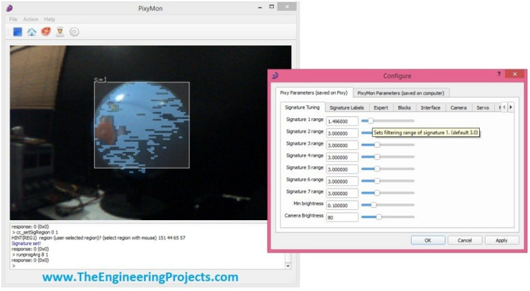The height and width of the screenshot is (291, 530).
Task: Click the help question mark in Configure
Action: 499,74
